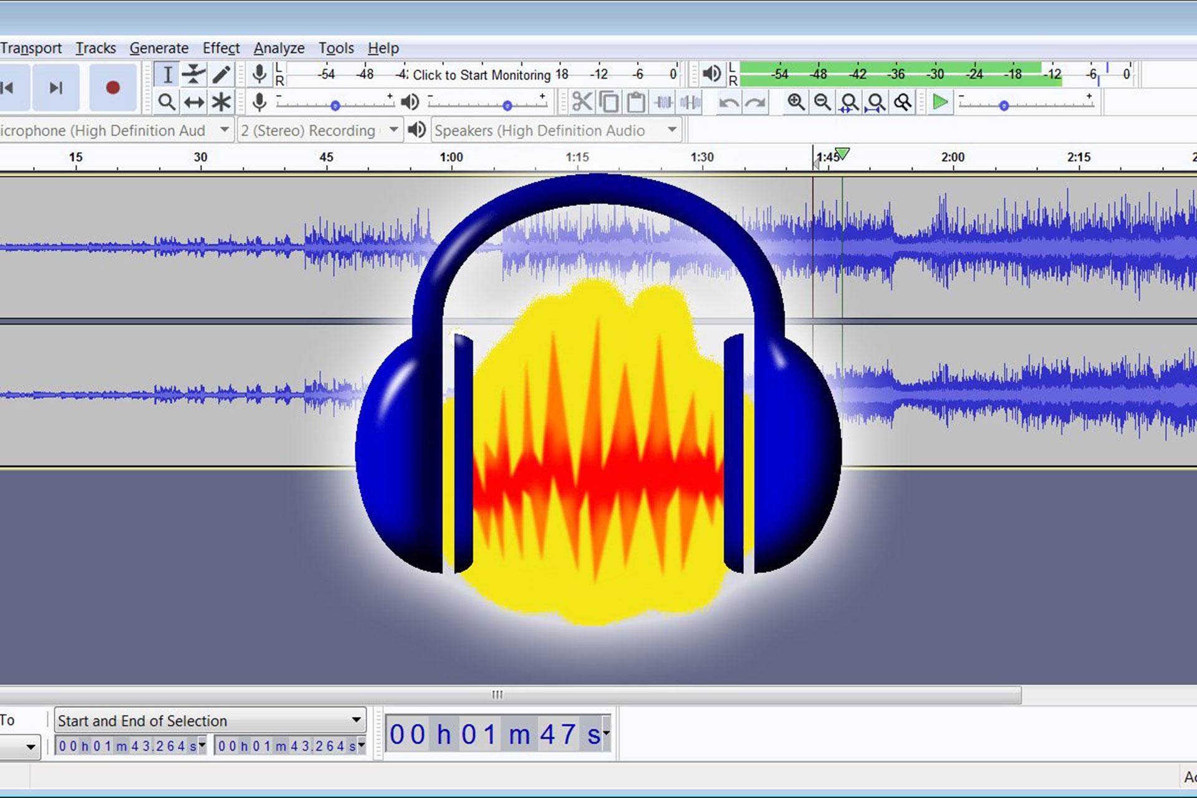The image size is (1197, 798).
Task: Skip to End transport button
Action: point(56,87)
